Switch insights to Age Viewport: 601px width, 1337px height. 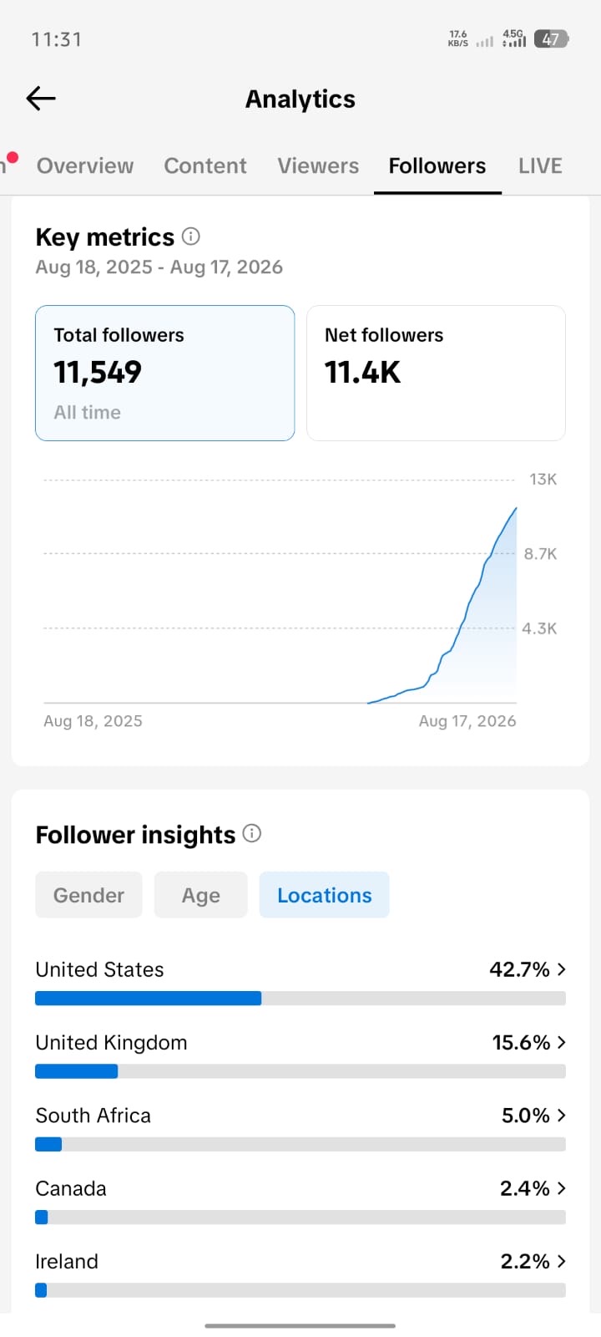[x=201, y=895]
